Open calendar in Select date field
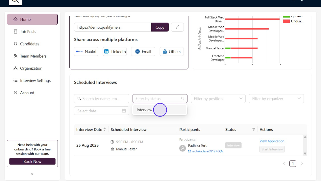The width and height of the screenshot is (321, 181). (x=124, y=111)
